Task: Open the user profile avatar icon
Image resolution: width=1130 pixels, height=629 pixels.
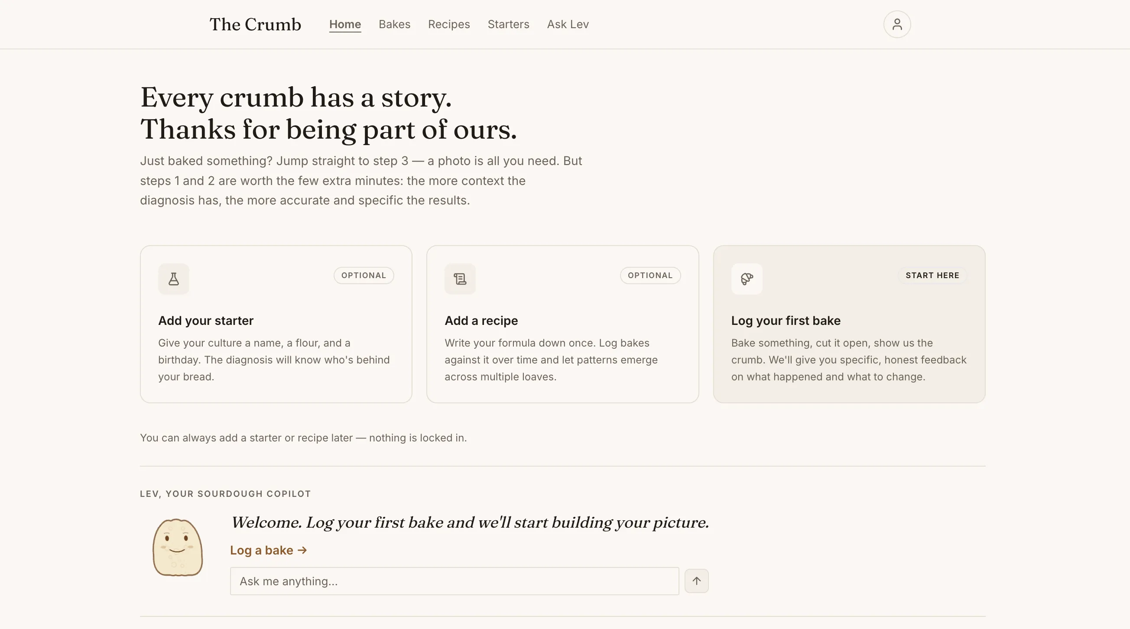Action: 896,24
